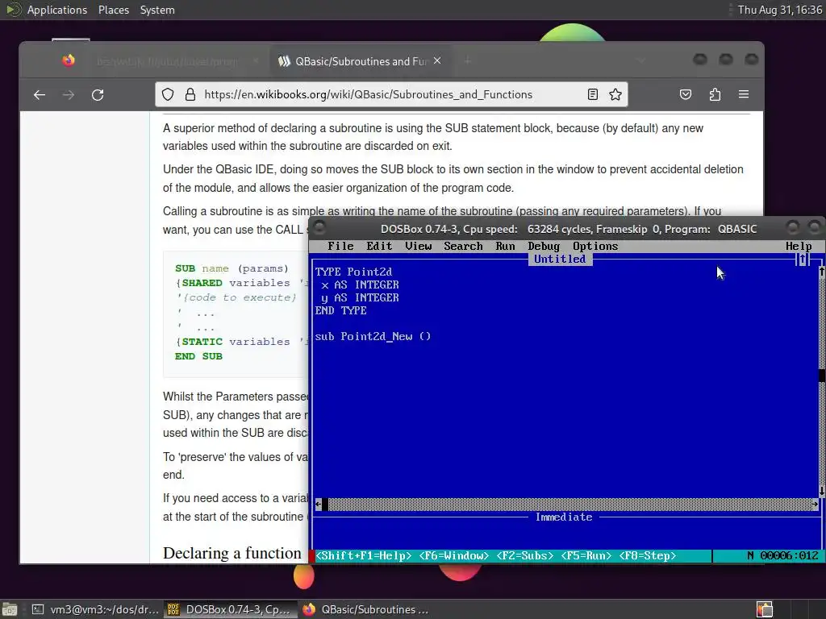Click Shift+F1=Help in status bar
Screen dimensions: 826x619
tap(364, 556)
